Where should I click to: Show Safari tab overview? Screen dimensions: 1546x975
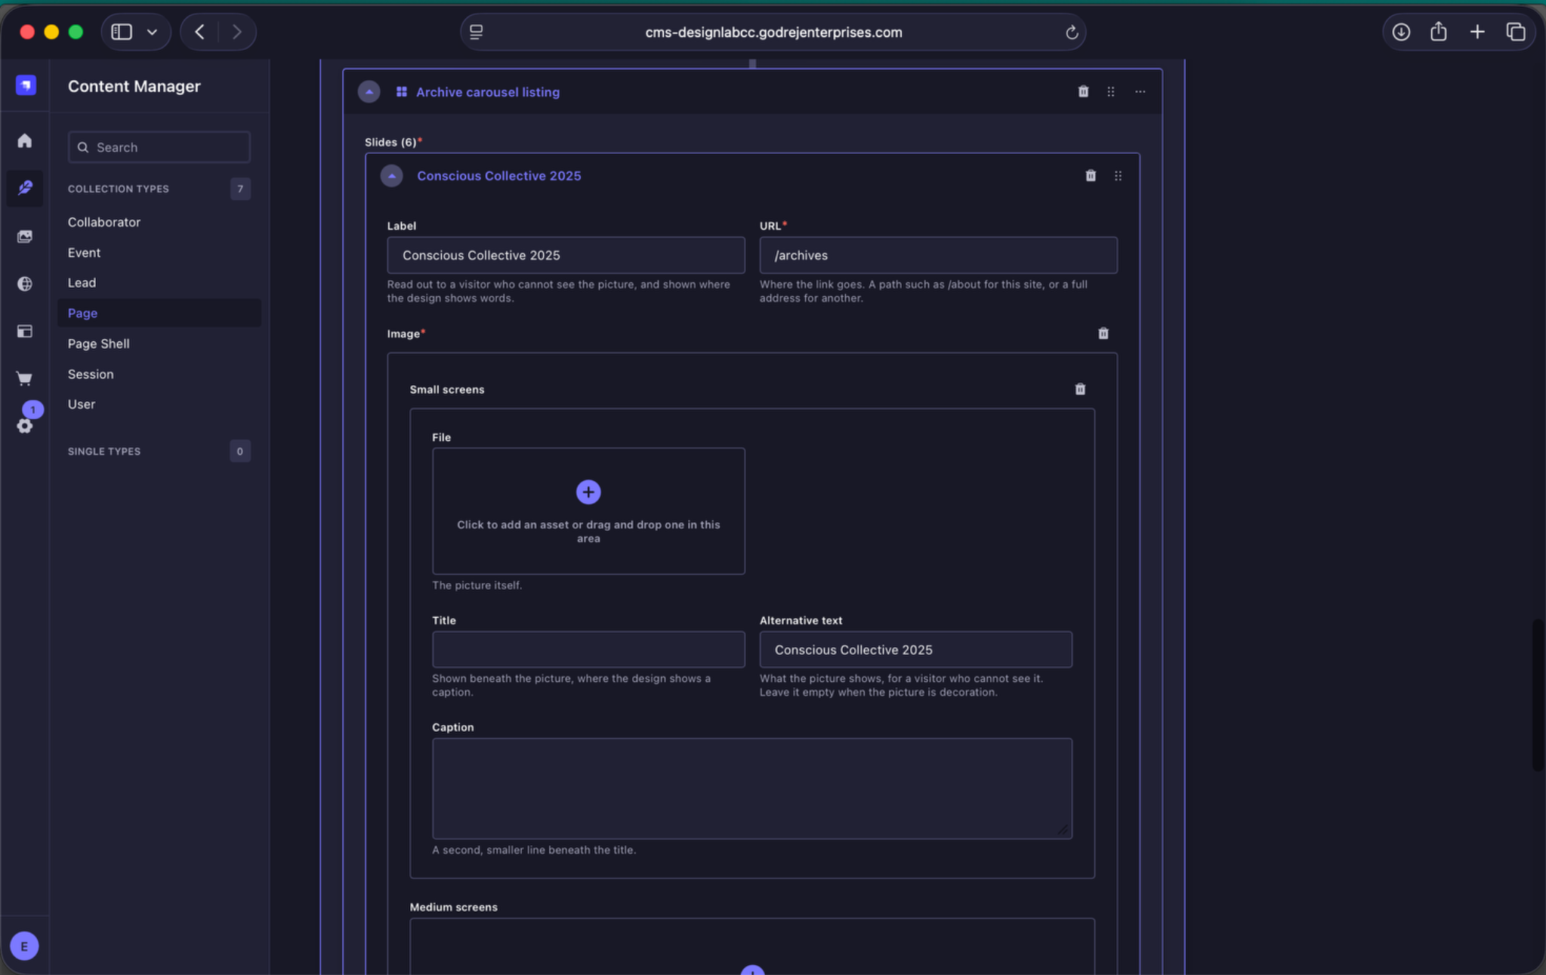tap(1516, 32)
